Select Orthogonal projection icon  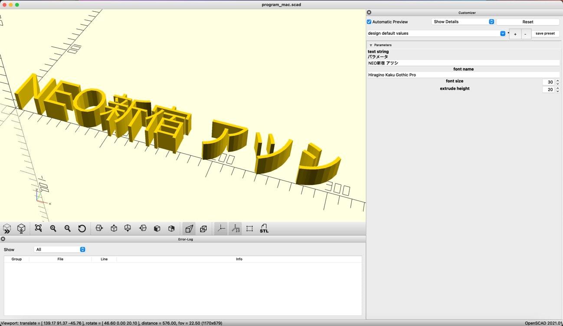(x=203, y=229)
